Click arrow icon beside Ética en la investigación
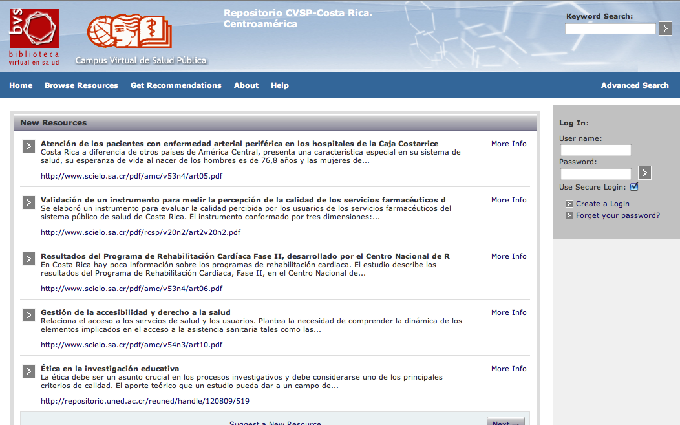 click(x=28, y=371)
